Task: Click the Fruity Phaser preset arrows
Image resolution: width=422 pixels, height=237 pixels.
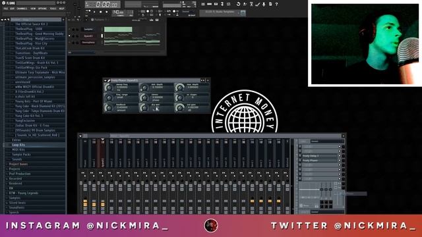Action: 202,80
